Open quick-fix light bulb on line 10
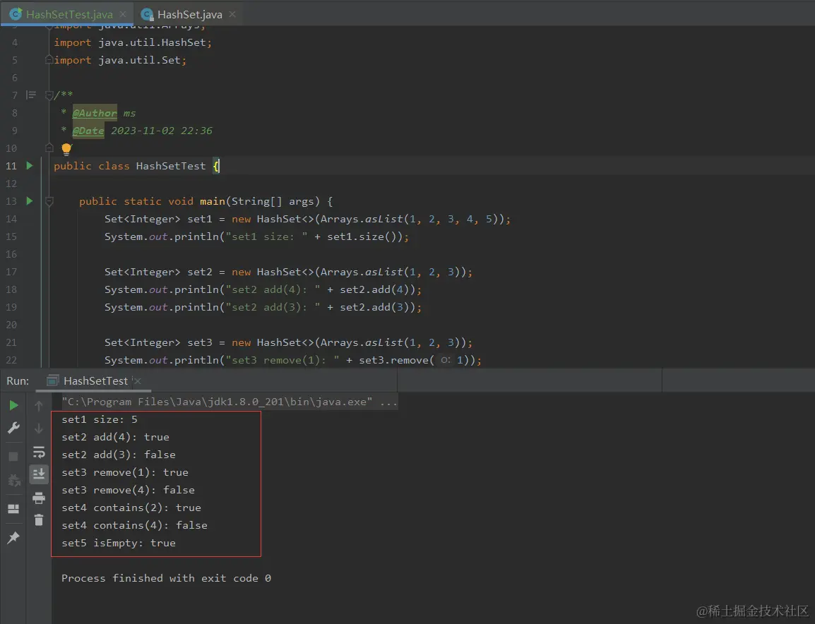This screenshot has width=815, height=624. pyautogui.click(x=66, y=149)
